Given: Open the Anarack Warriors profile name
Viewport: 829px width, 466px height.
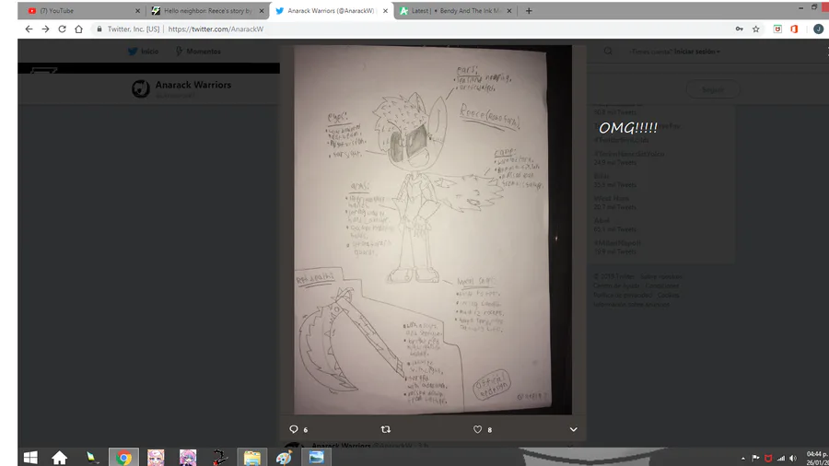Looking at the screenshot, I should coord(193,85).
